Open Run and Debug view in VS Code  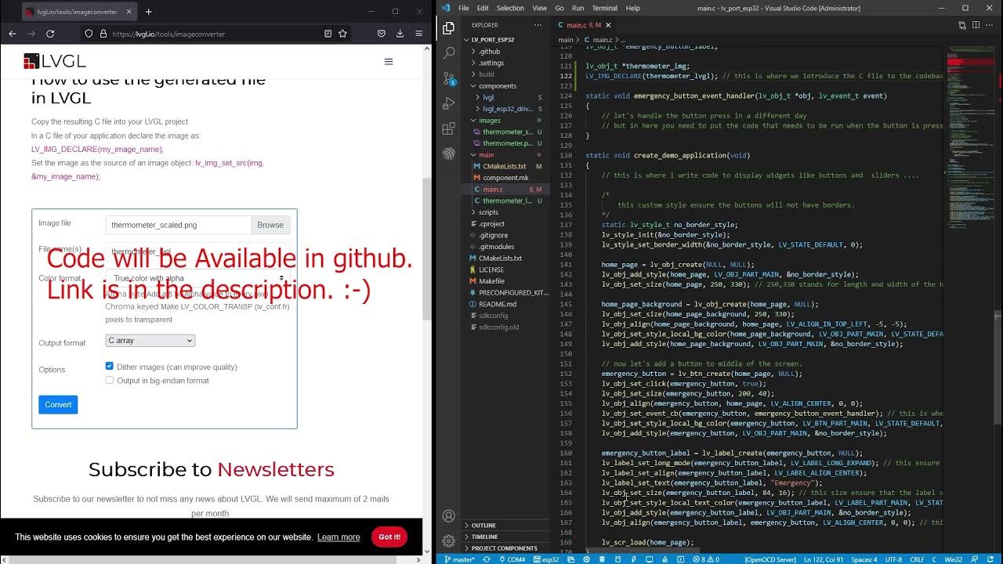pyautogui.click(x=448, y=103)
